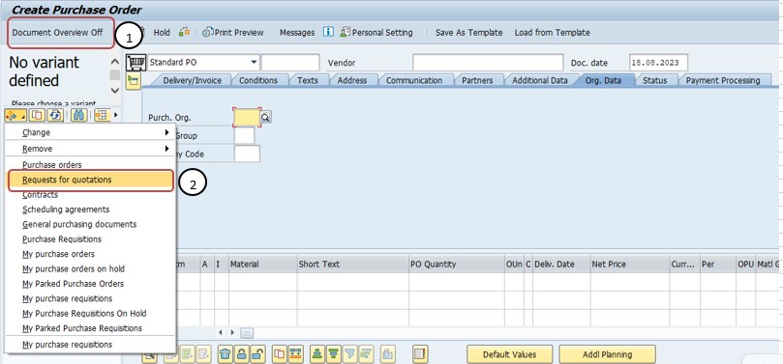This screenshot has height=364, width=783.
Task: Click the open padlock unblock item icon
Action: tap(256, 354)
